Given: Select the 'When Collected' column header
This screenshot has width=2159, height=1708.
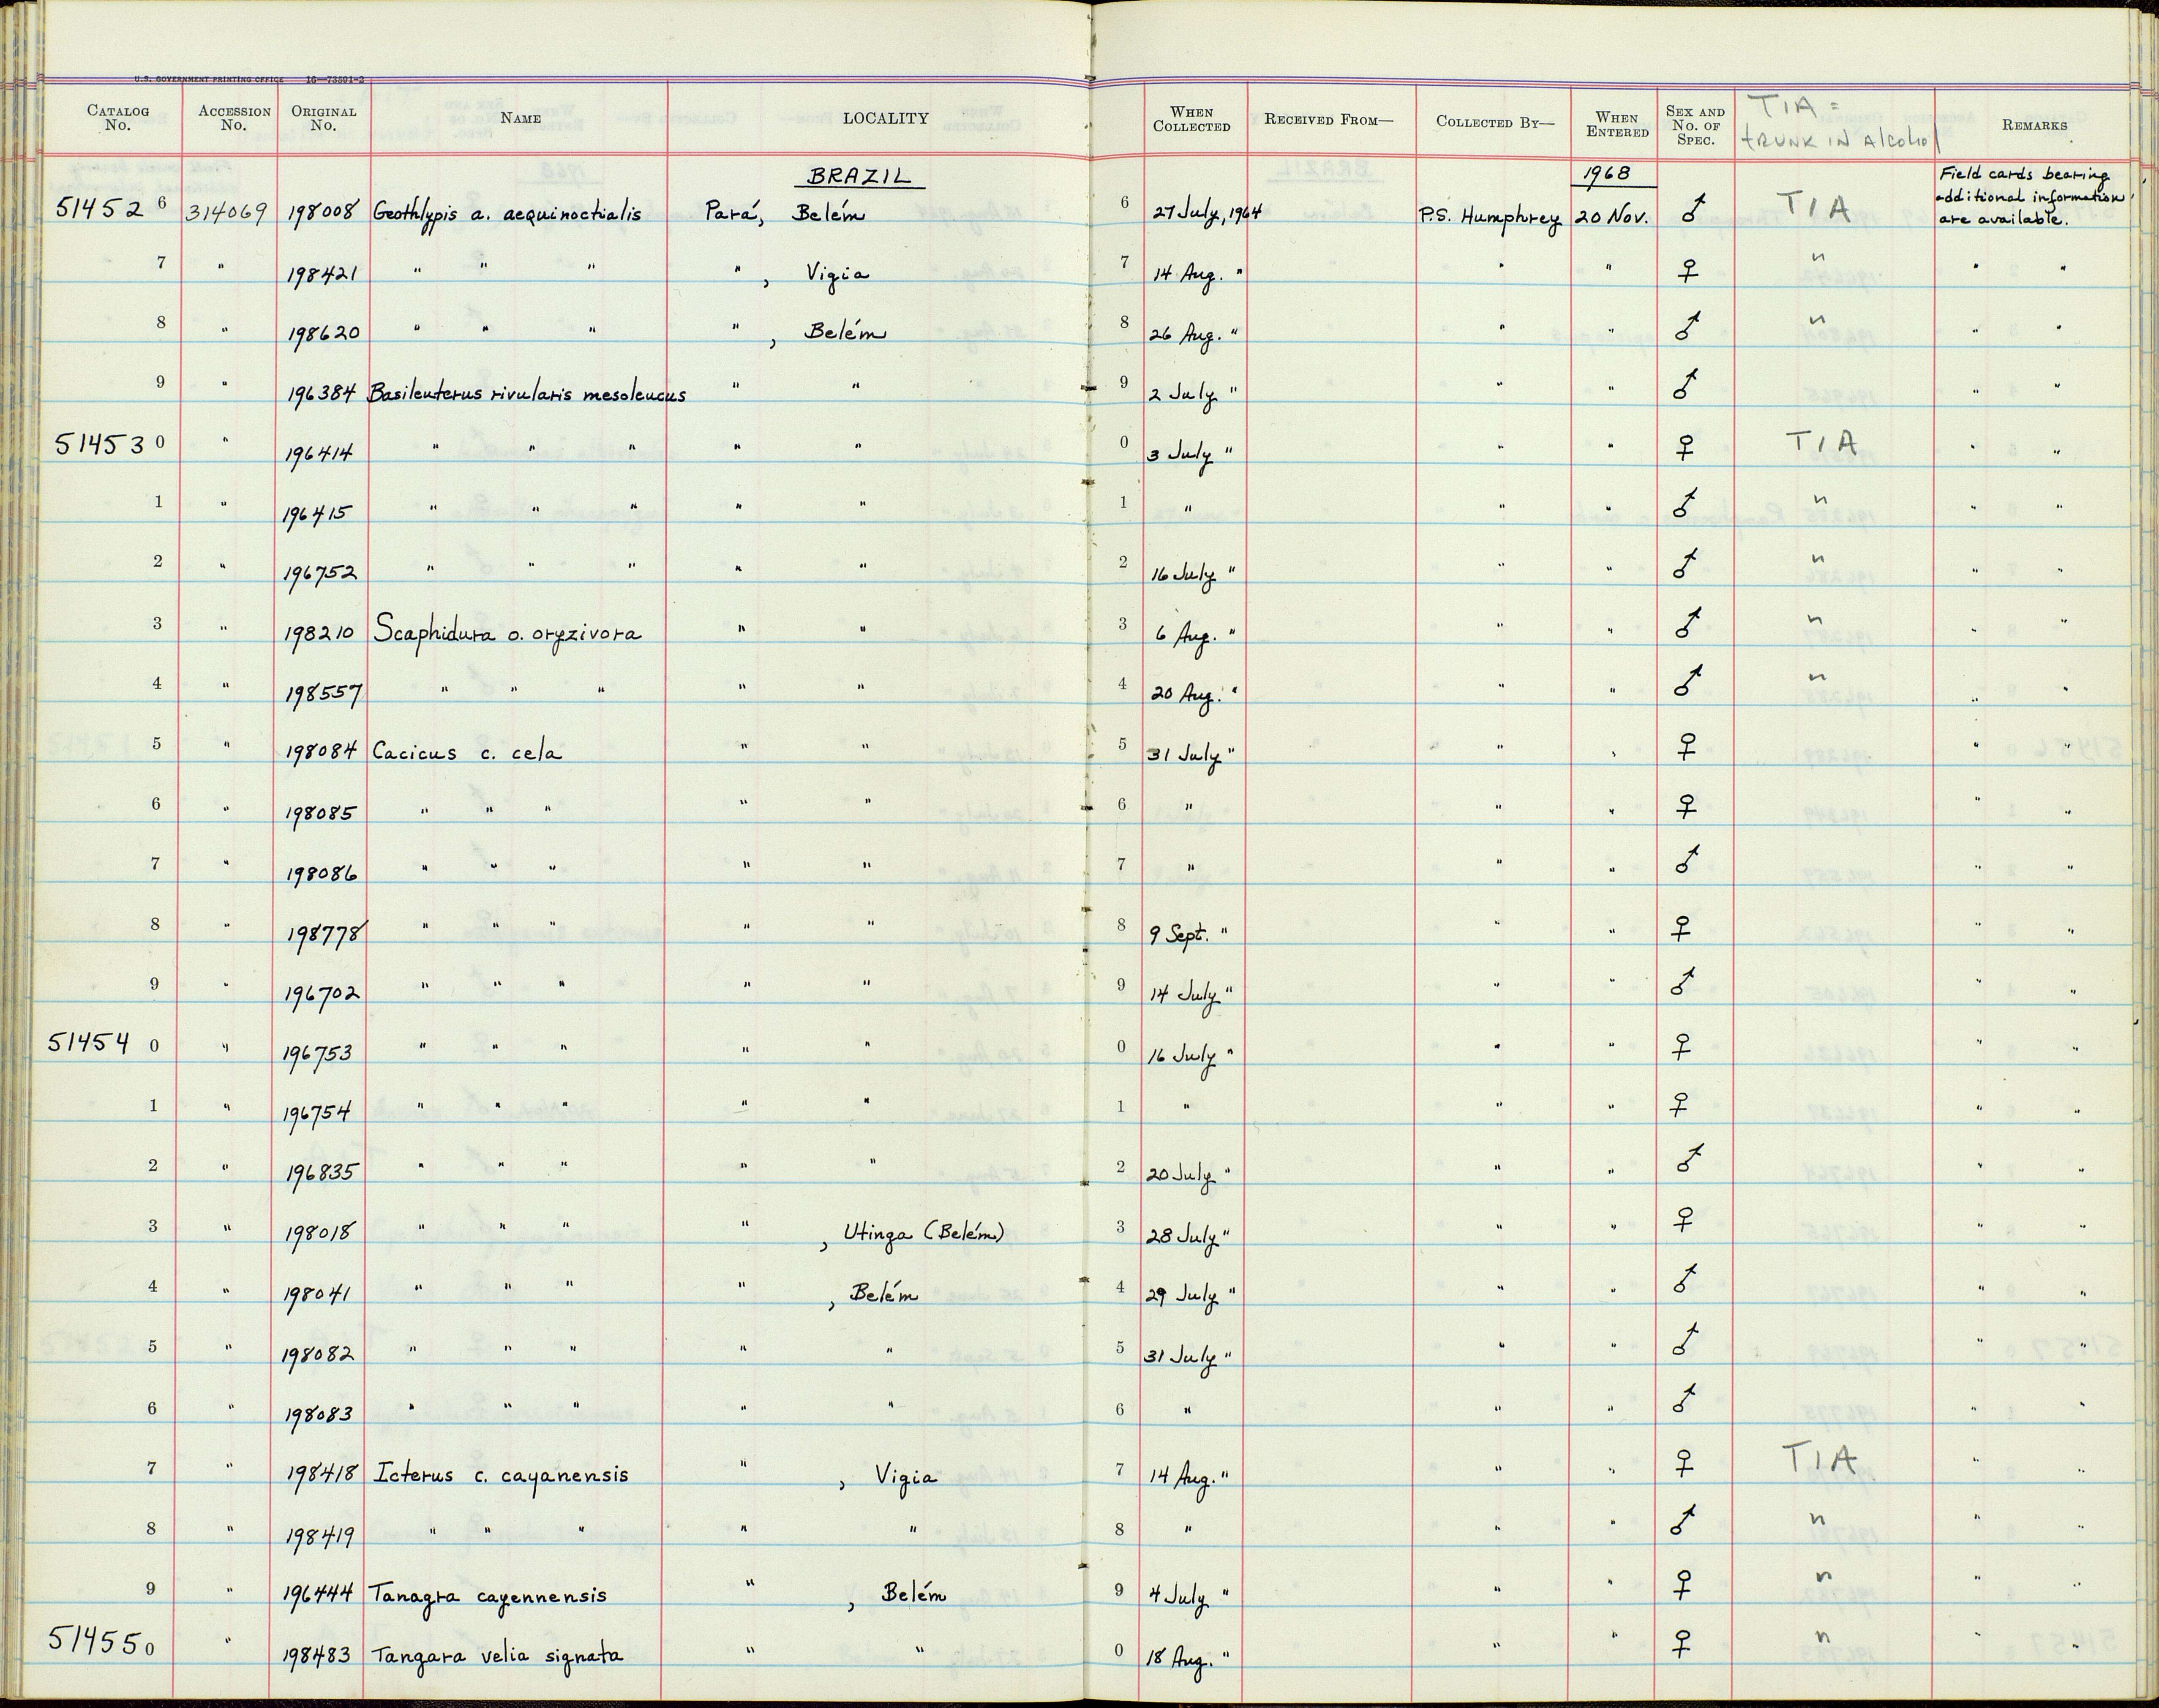Looking at the screenshot, I should (1191, 119).
